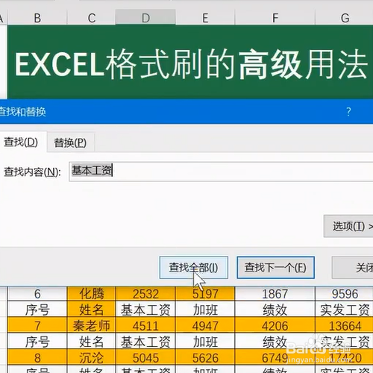Select cell with value 5197
Screen dimensions: 373x373
[205, 294]
